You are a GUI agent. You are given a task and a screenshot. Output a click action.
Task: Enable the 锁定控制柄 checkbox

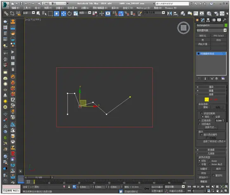click(202, 113)
